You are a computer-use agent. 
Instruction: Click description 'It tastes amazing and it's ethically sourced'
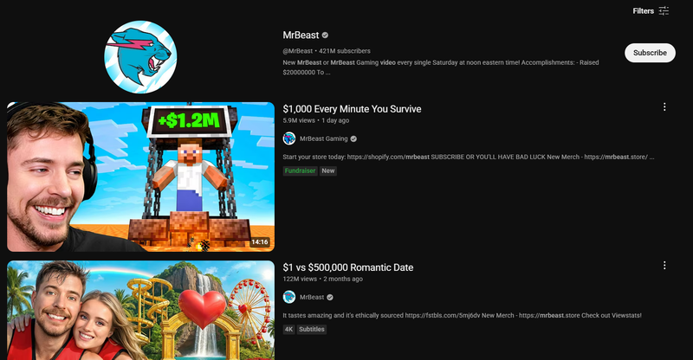pyautogui.click(x=462, y=315)
